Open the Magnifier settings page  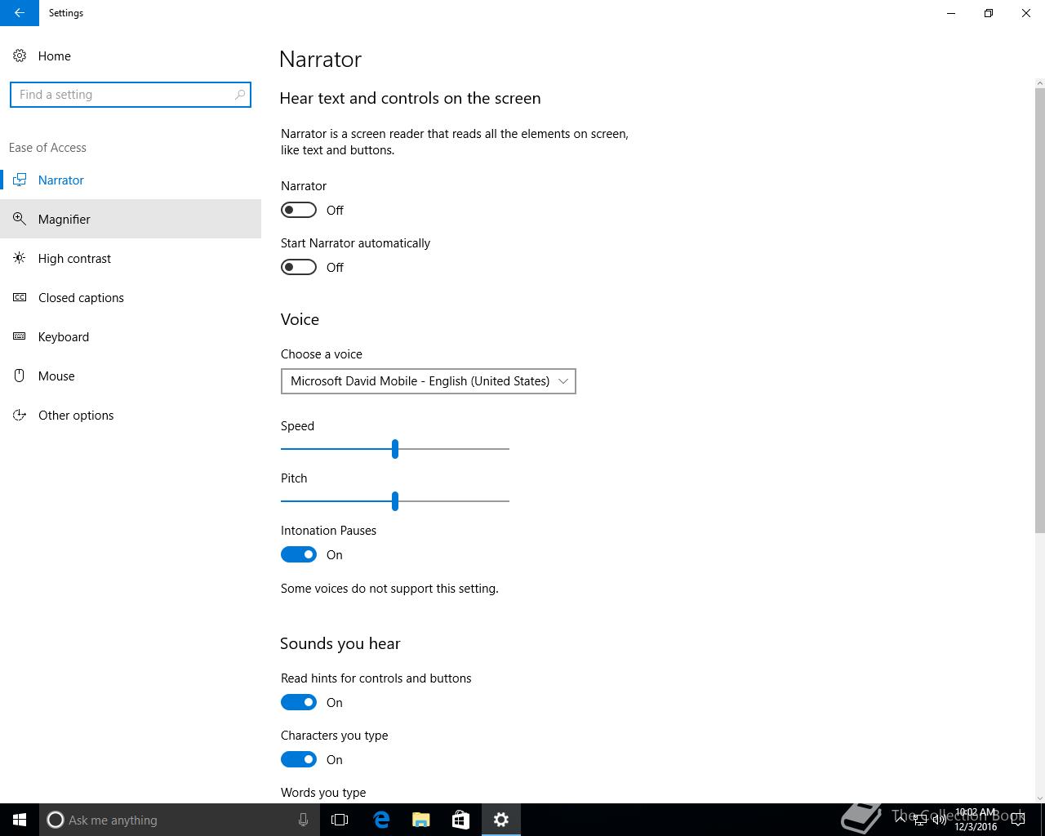131,220
